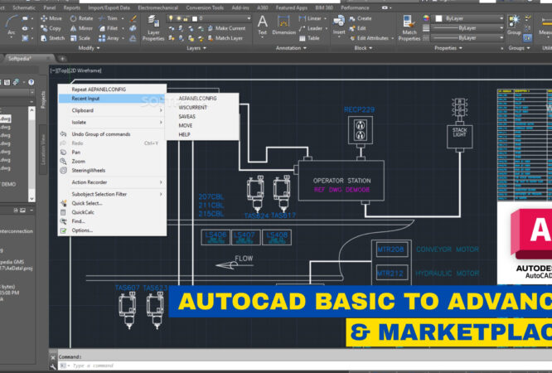Choose Pan from context menu

[112, 153]
